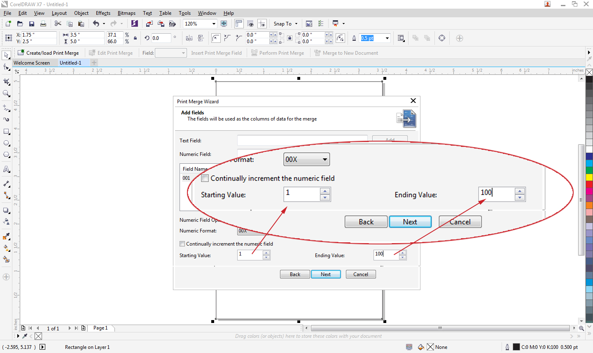
Task: Select the red swatch in the color palette
Action: tap(590, 184)
